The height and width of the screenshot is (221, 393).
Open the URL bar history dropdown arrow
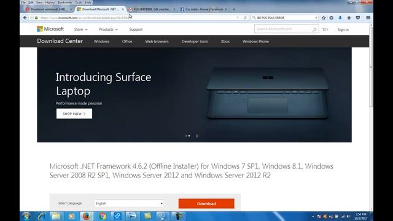click(238, 18)
